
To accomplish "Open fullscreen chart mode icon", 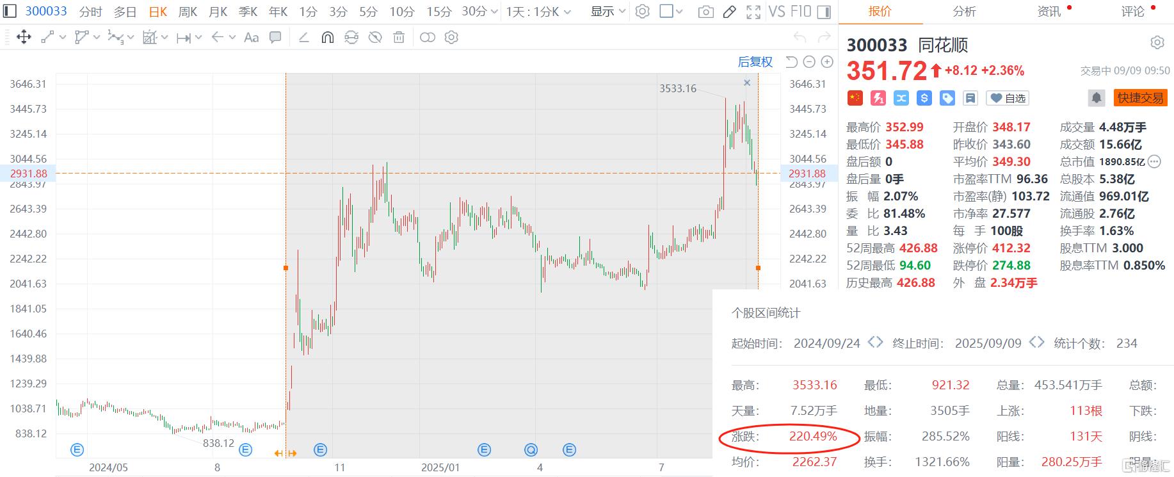I will tap(753, 12).
